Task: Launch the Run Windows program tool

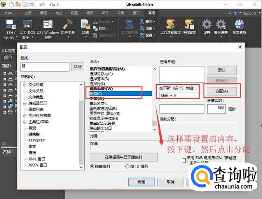Action: coord(48,25)
